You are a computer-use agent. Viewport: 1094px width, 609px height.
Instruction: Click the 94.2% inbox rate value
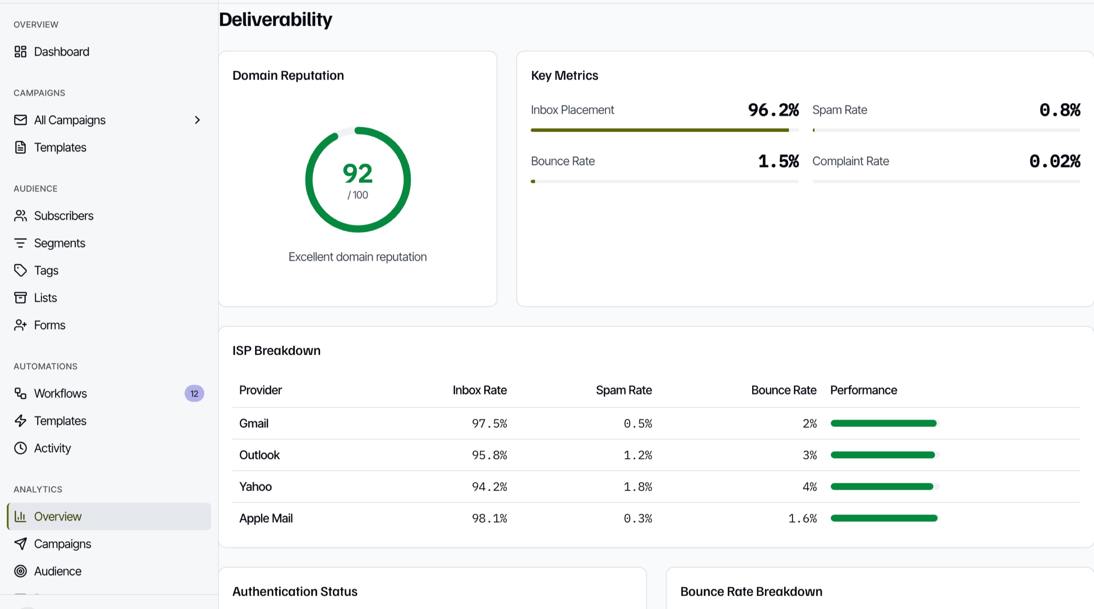pos(489,487)
